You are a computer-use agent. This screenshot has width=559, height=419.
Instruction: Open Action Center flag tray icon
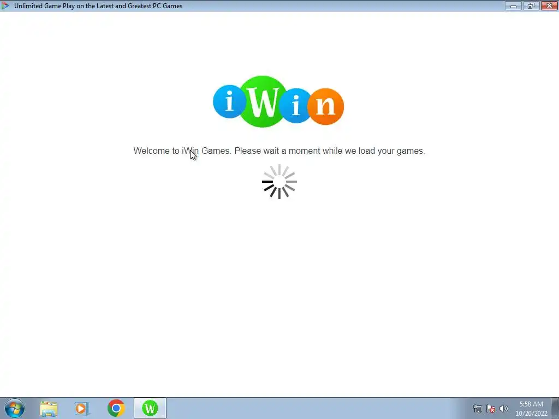(x=491, y=409)
